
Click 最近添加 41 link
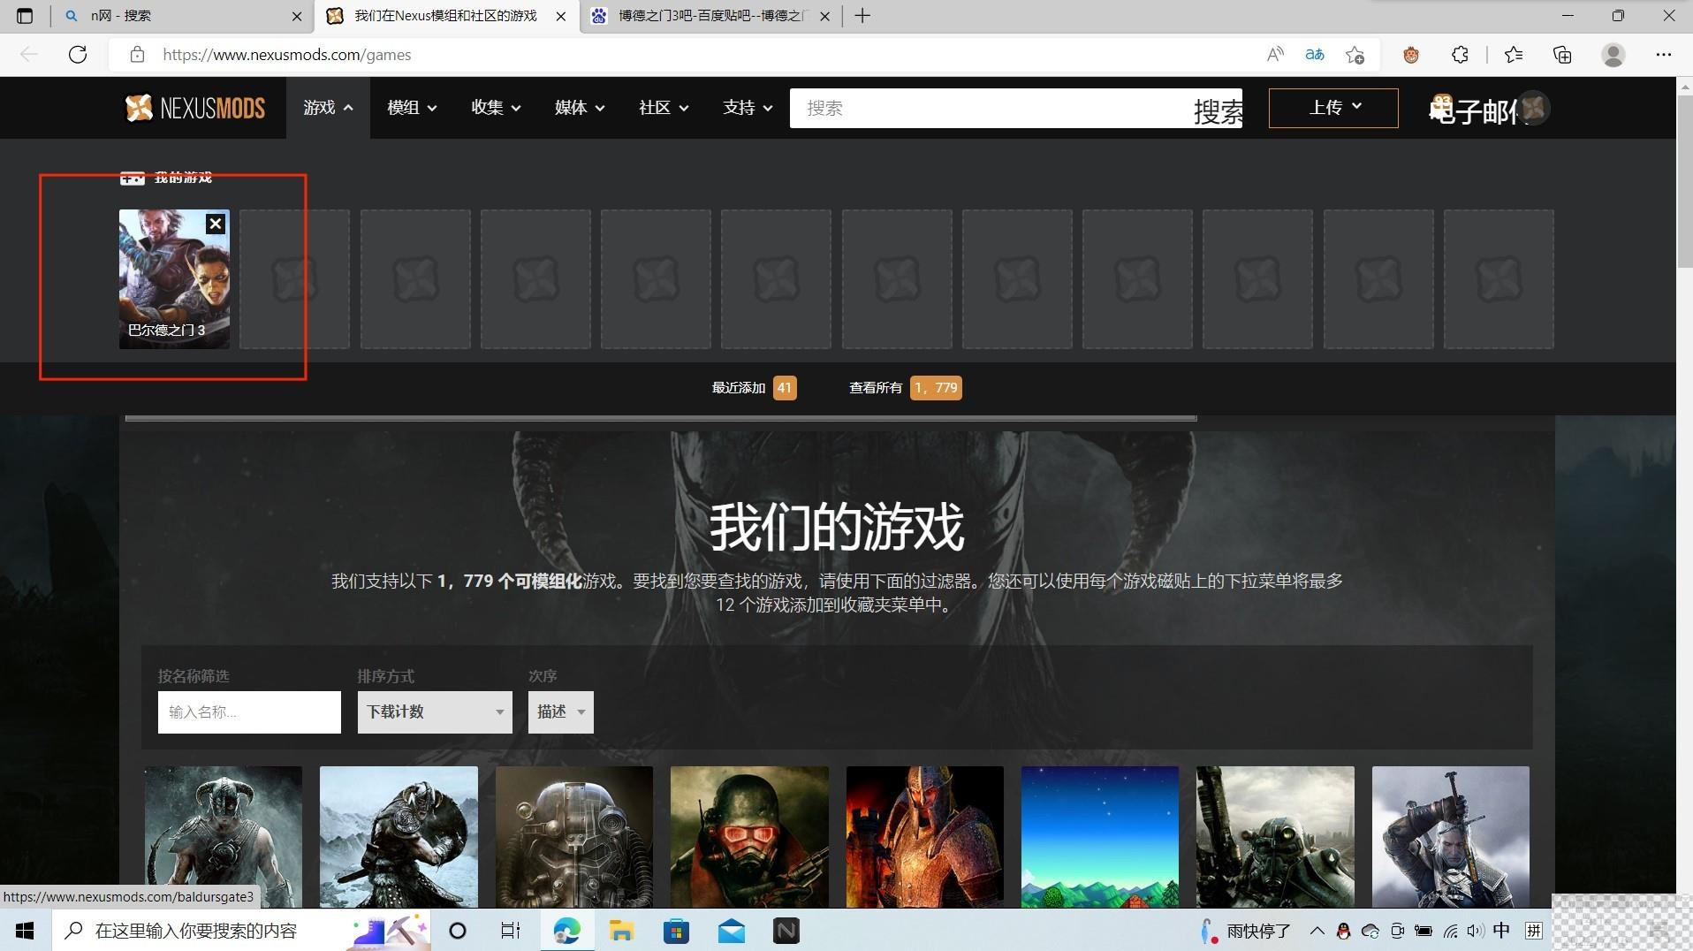[754, 388]
